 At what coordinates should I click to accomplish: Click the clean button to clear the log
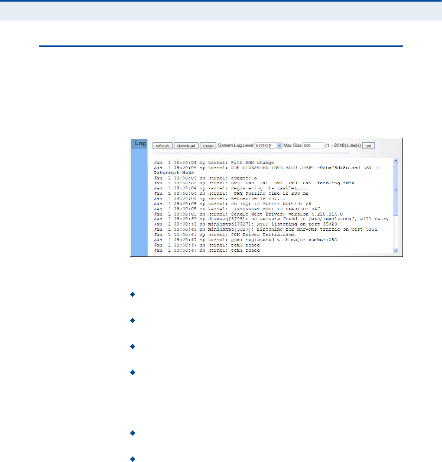(x=208, y=146)
